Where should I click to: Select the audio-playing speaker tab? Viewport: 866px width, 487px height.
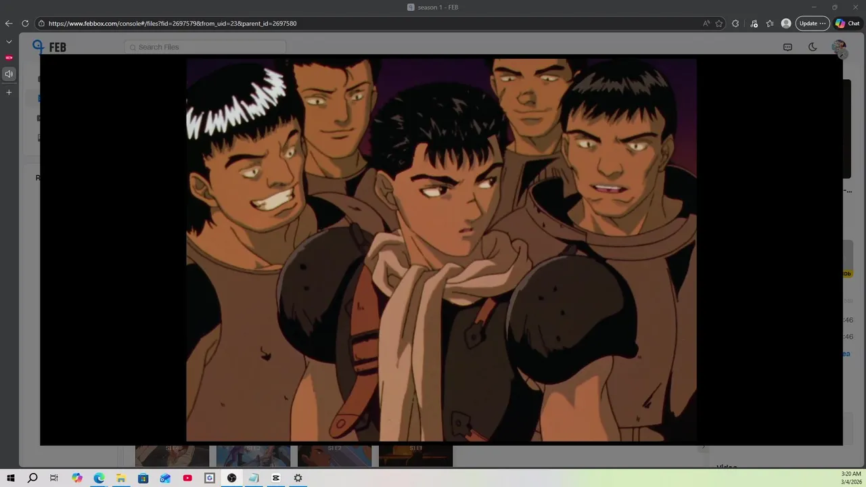tap(9, 74)
